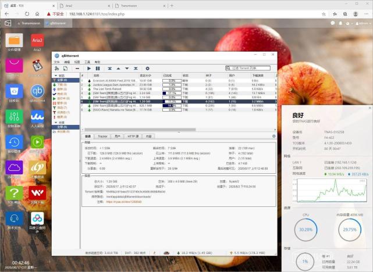Click the delete torrent minus icon
373x272 pixels.
coord(77,69)
